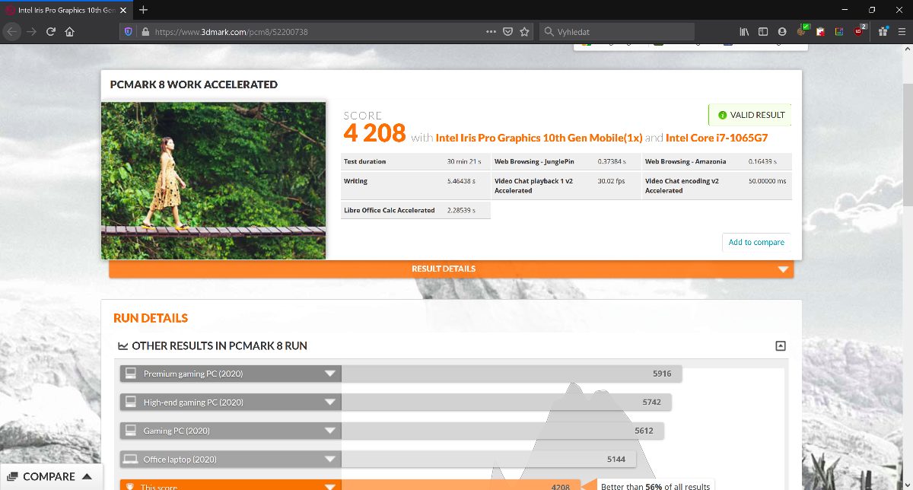Save page to Pocket
913x490 pixels.
point(507,32)
